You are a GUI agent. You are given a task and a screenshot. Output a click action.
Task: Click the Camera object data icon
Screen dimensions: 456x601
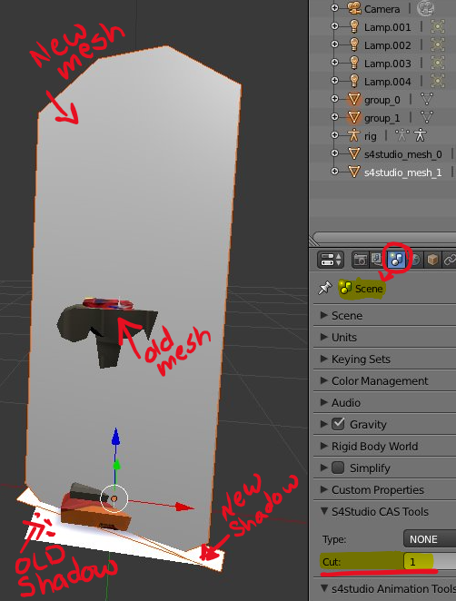(426, 8)
